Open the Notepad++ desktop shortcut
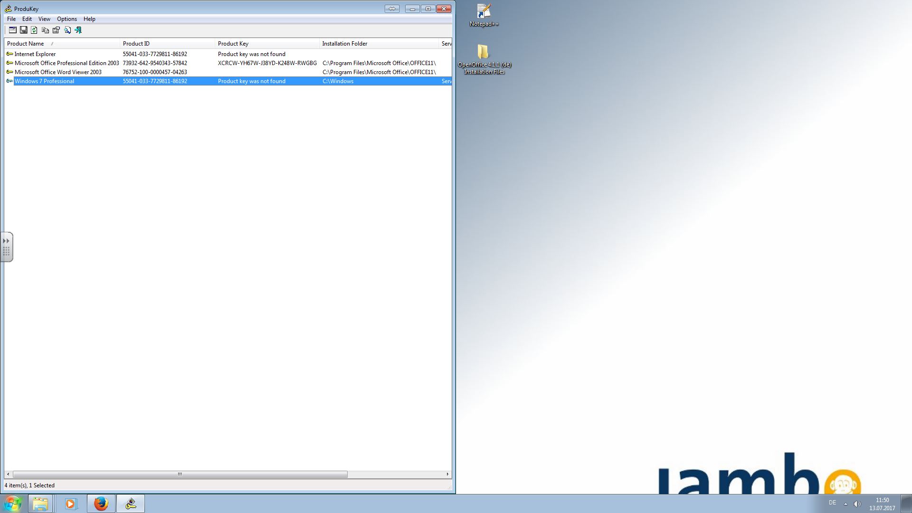The height and width of the screenshot is (513, 912). (x=484, y=15)
